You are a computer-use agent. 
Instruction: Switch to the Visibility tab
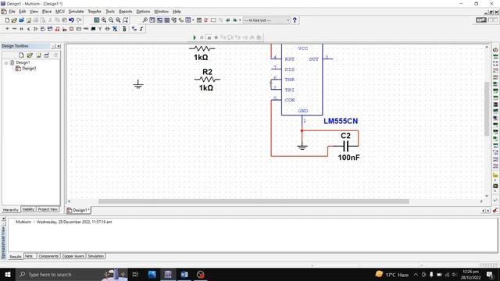(28, 209)
